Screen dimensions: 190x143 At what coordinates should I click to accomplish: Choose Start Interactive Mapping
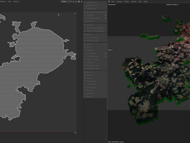click(x=95, y=28)
